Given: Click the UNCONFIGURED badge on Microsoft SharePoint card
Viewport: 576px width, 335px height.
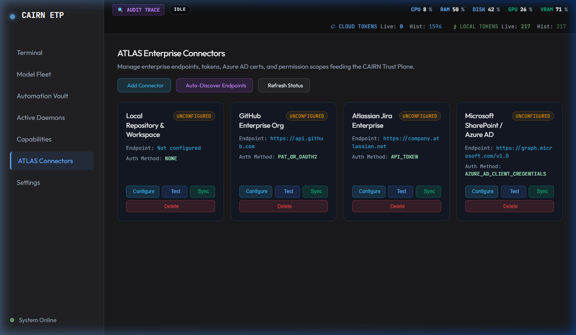Looking at the screenshot, I should coord(533,116).
